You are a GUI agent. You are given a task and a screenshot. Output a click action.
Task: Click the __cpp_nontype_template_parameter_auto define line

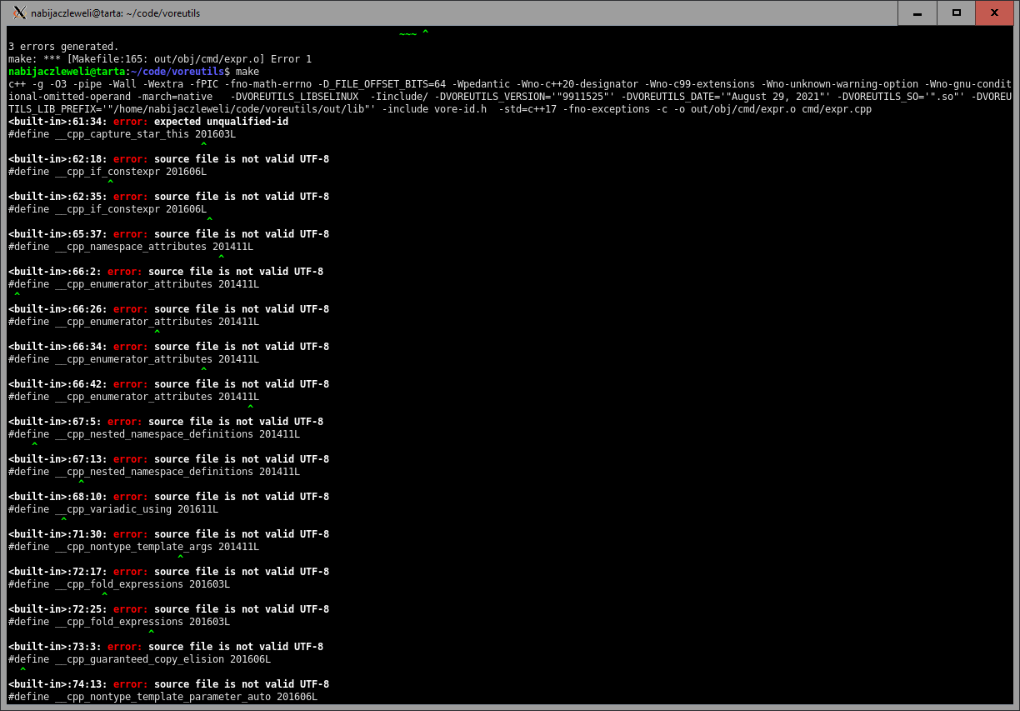click(x=162, y=697)
